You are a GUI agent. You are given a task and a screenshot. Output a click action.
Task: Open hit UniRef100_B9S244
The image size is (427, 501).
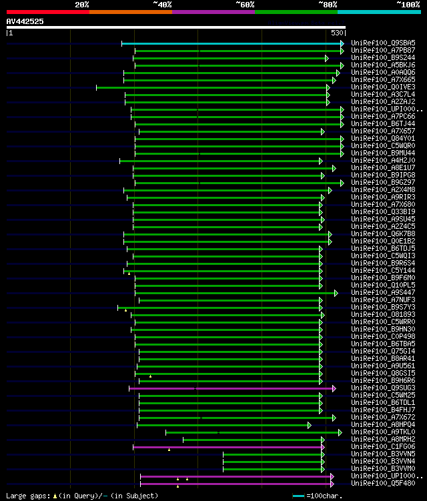tap(383, 57)
